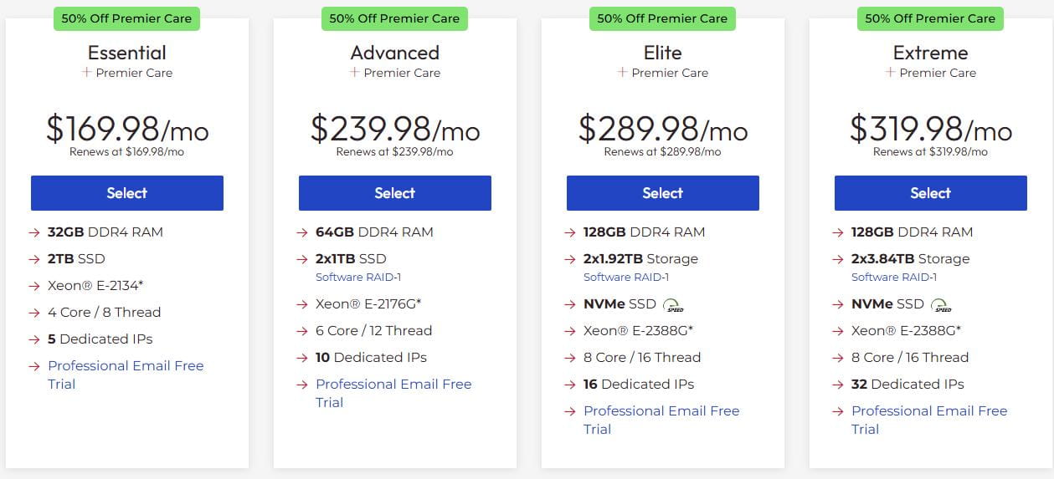
Task: Select the Essential plan
Action: click(x=127, y=193)
